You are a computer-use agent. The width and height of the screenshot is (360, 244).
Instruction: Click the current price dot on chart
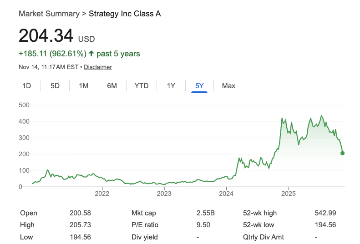tap(342, 153)
